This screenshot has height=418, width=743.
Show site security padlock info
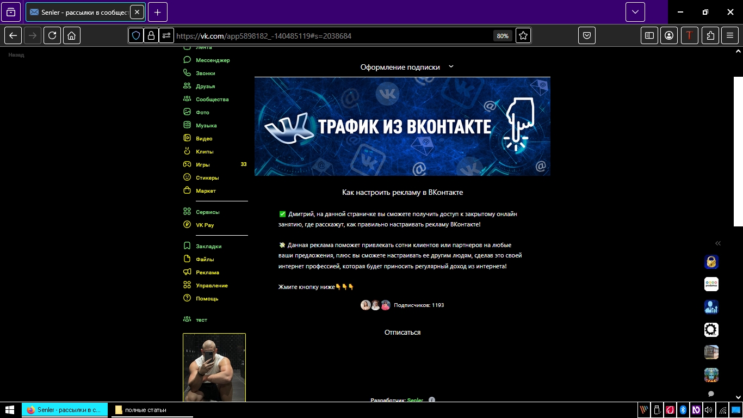[x=151, y=35]
